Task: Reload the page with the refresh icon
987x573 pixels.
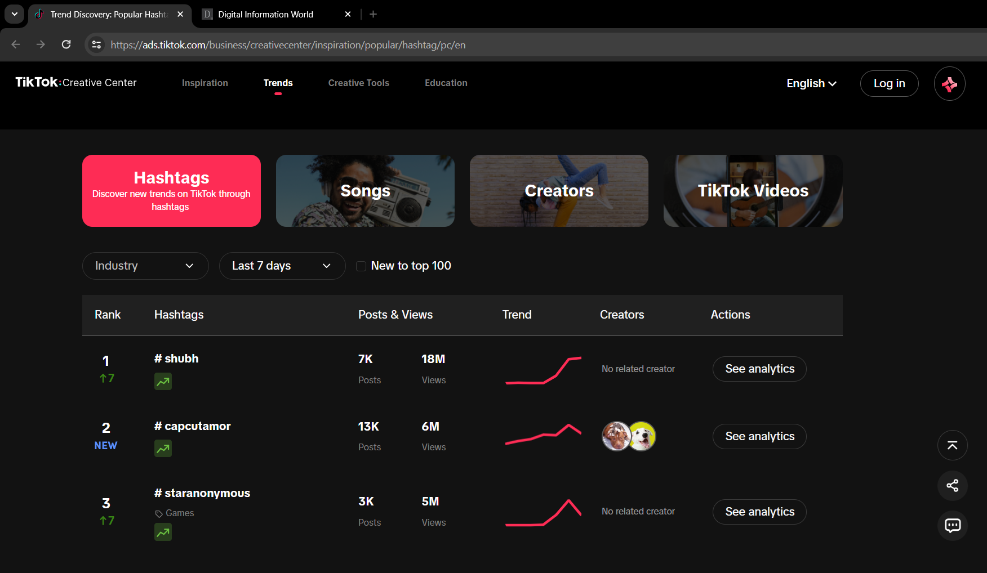Action: tap(66, 44)
